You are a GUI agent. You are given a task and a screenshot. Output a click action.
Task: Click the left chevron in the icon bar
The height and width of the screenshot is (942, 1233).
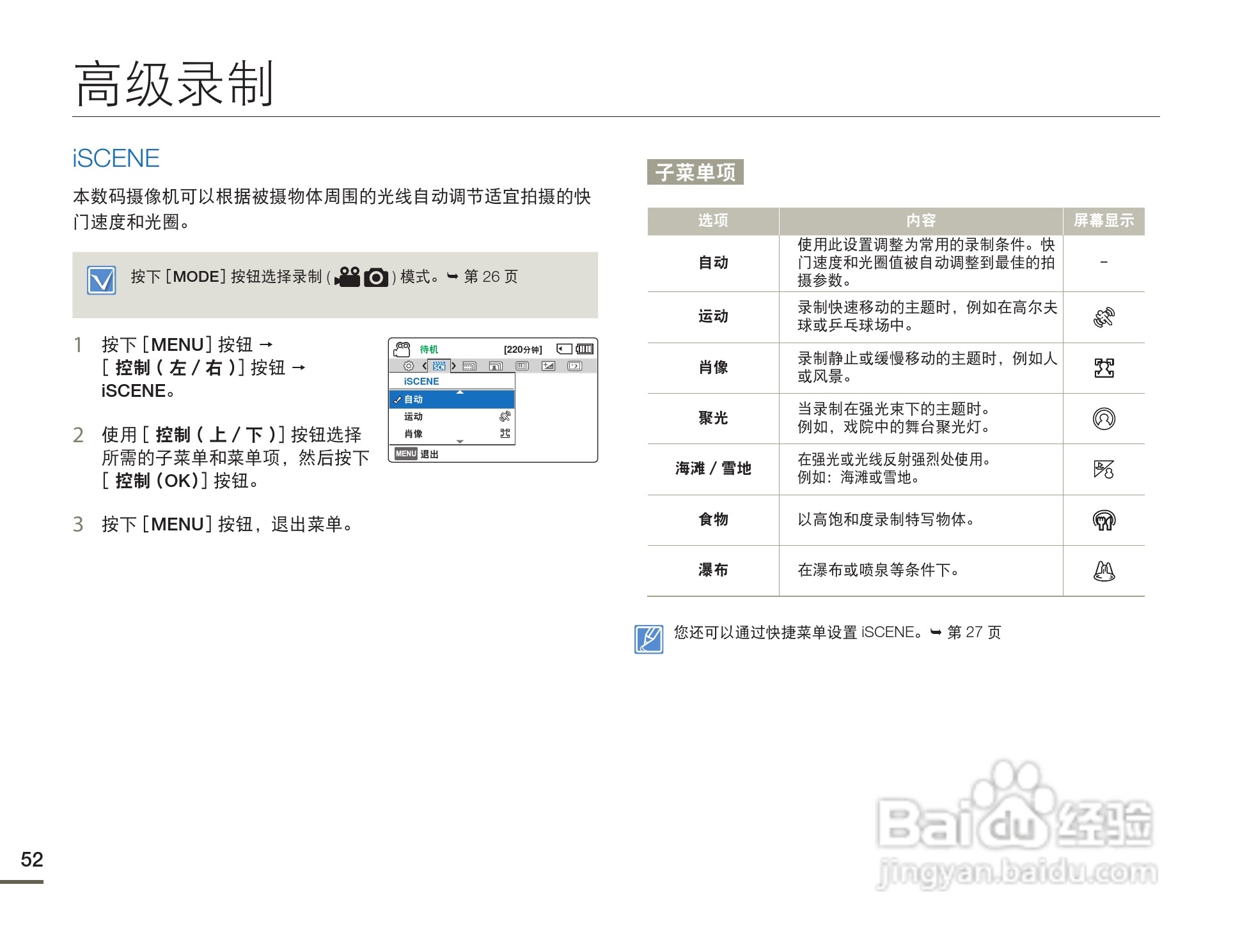[x=424, y=366]
